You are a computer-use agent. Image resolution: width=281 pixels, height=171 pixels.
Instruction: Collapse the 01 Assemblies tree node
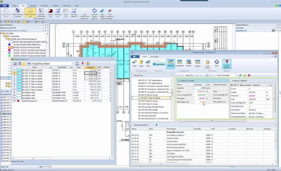coord(4,36)
